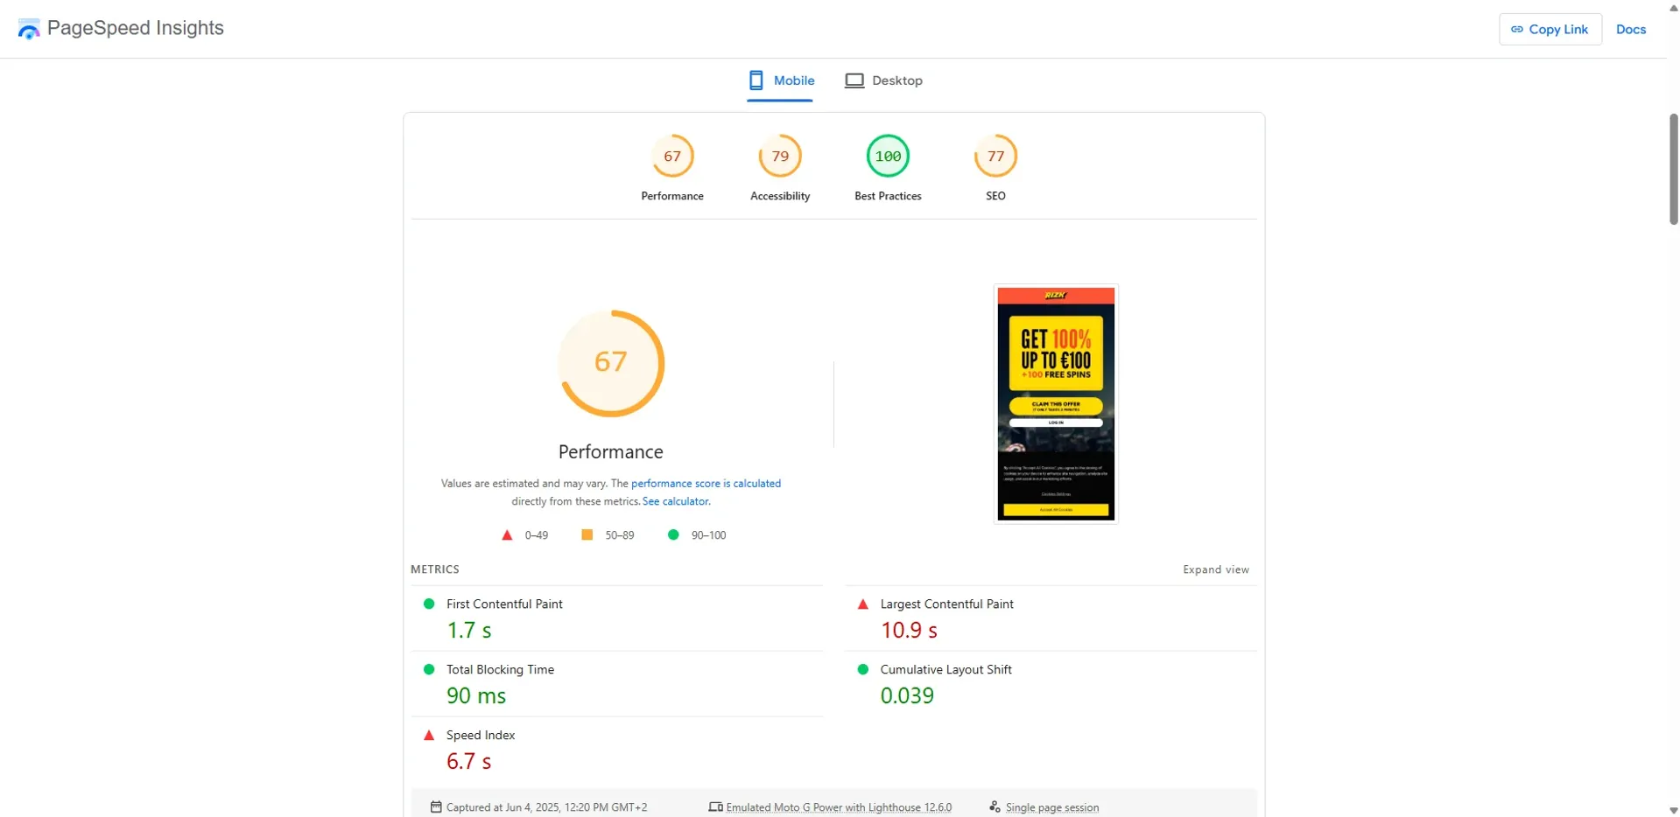Viewport: 1680px width, 817px height.
Task: Click the 'Captured at Jun 4, 2025' text
Action: [x=546, y=807]
